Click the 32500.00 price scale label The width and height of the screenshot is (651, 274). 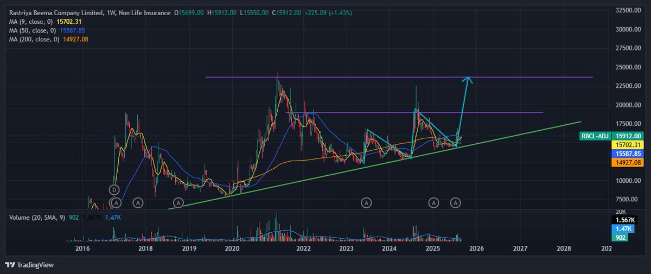point(628,10)
